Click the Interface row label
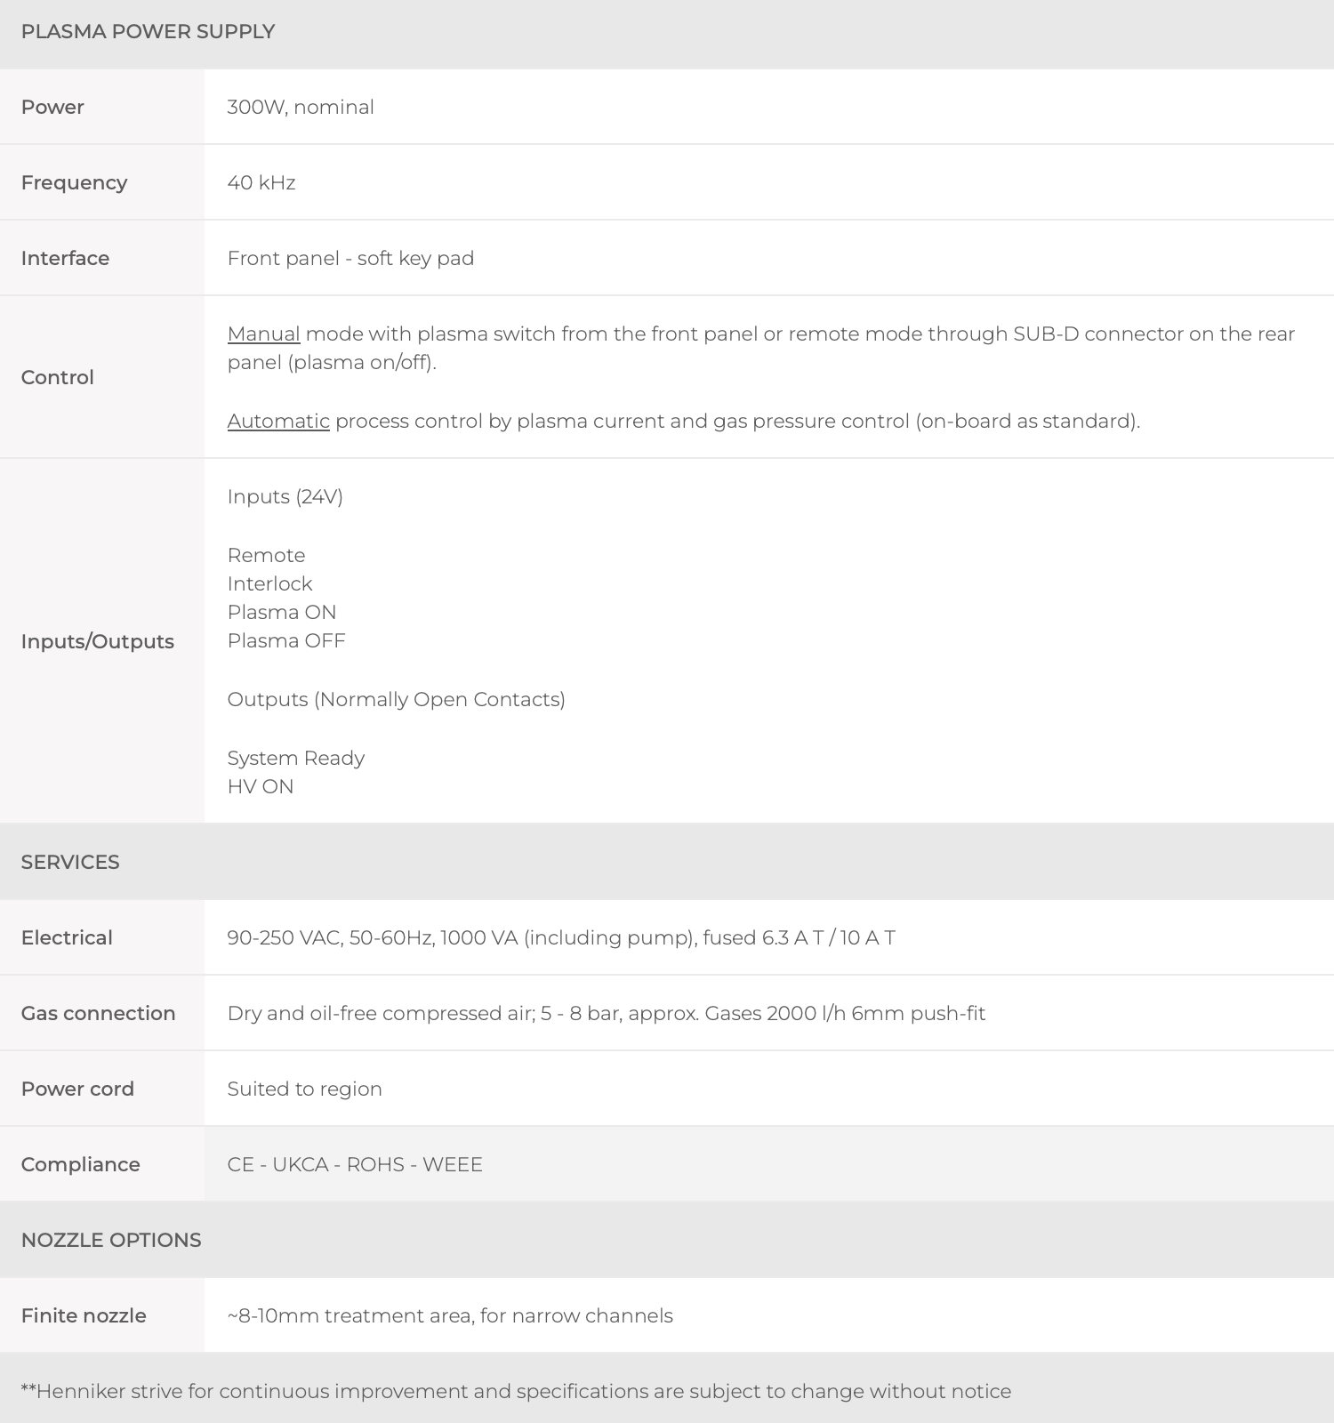This screenshot has height=1423, width=1334. [65, 258]
